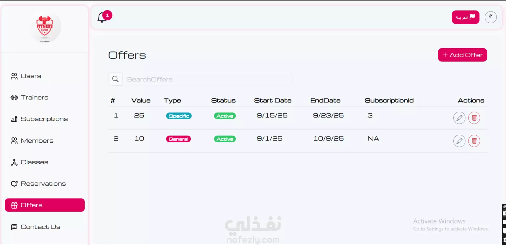Click the user profile avatar icon

click(x=491, y=17)
